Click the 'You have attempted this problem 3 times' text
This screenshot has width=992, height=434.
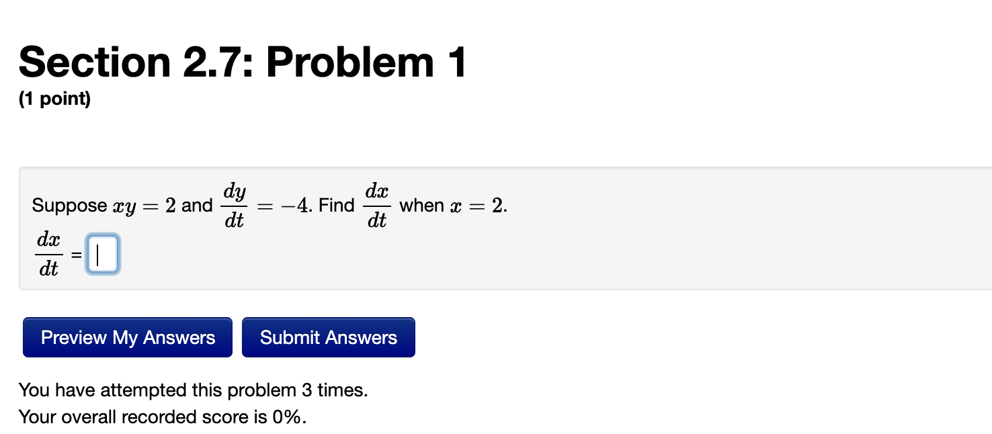(x=193, y=390)
